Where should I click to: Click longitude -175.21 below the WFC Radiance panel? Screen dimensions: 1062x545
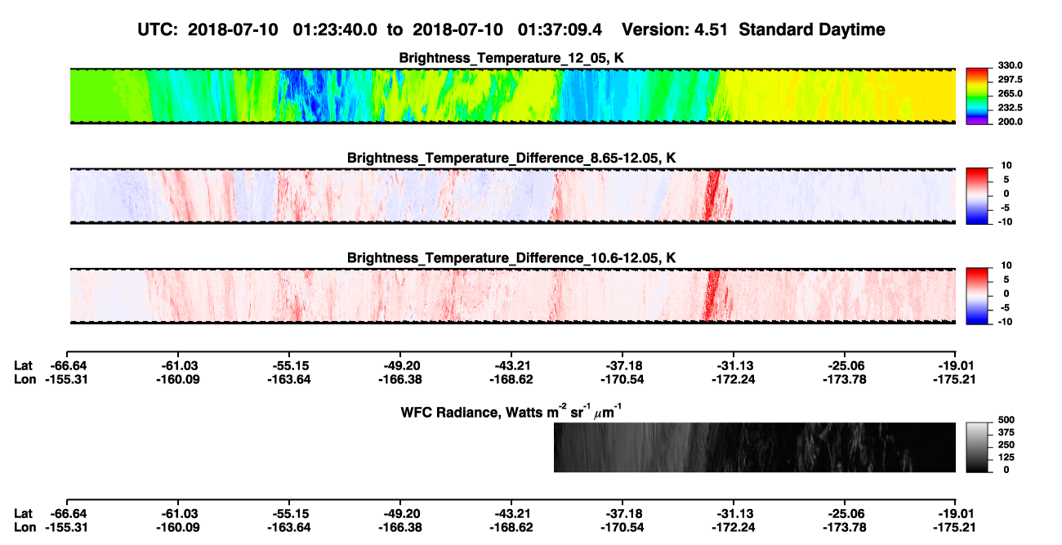[x=956, y=527]
